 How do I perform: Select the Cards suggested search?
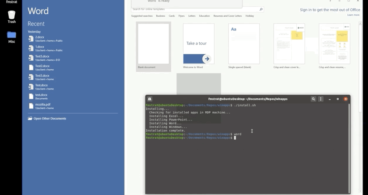click(172, 16)
